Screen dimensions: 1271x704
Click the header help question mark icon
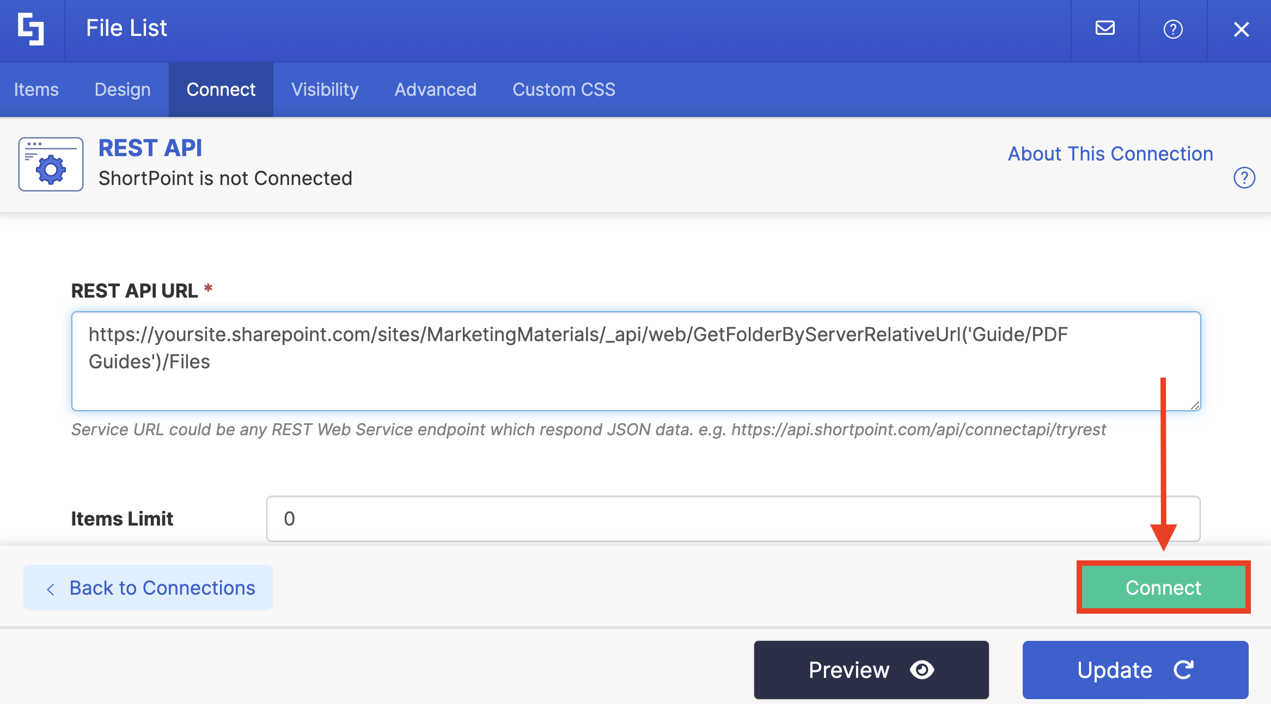[x=1173, y=29]
